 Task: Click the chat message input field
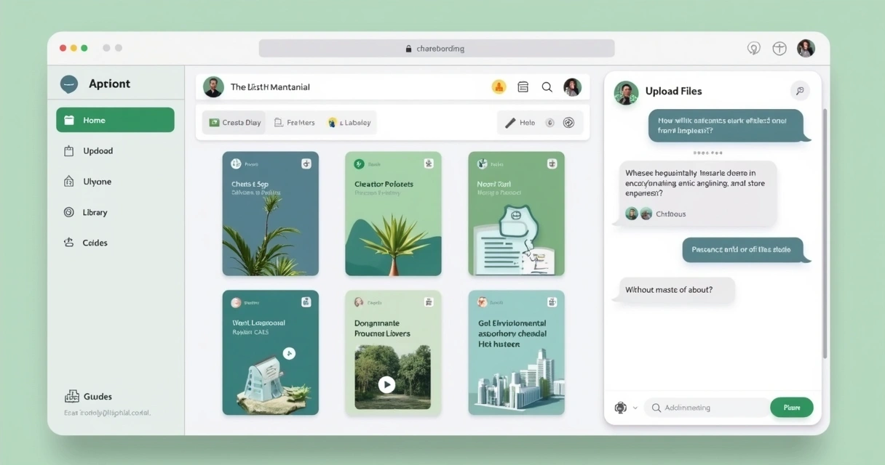(x=710, y=408)
